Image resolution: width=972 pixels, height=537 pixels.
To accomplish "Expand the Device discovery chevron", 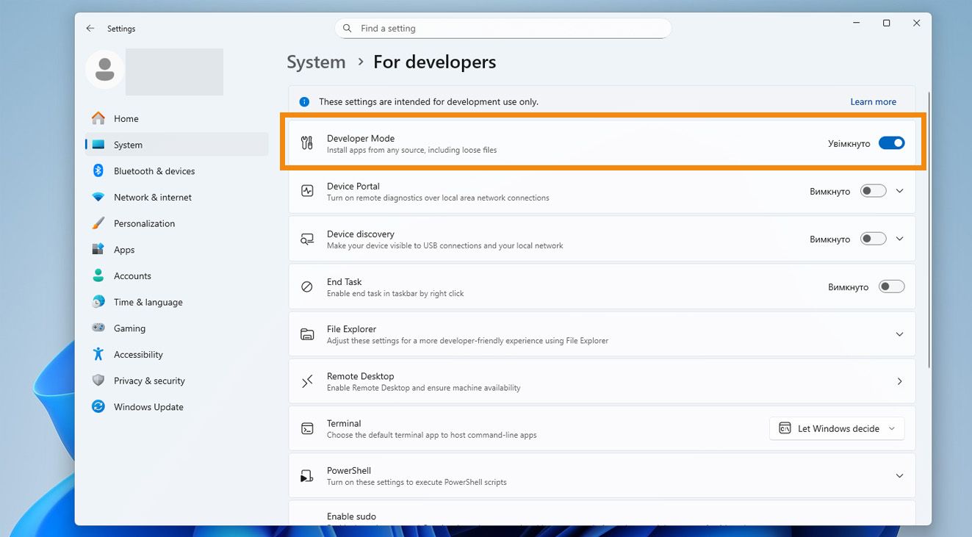I will point(900,239).
